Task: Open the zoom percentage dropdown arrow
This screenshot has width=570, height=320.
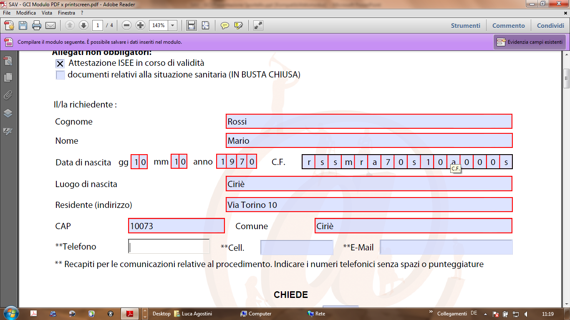Action: tap(172, 25)
